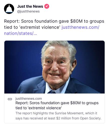
Task: Click the dark blue photo background
Action: pyautogui.click(x=21, y=58)
